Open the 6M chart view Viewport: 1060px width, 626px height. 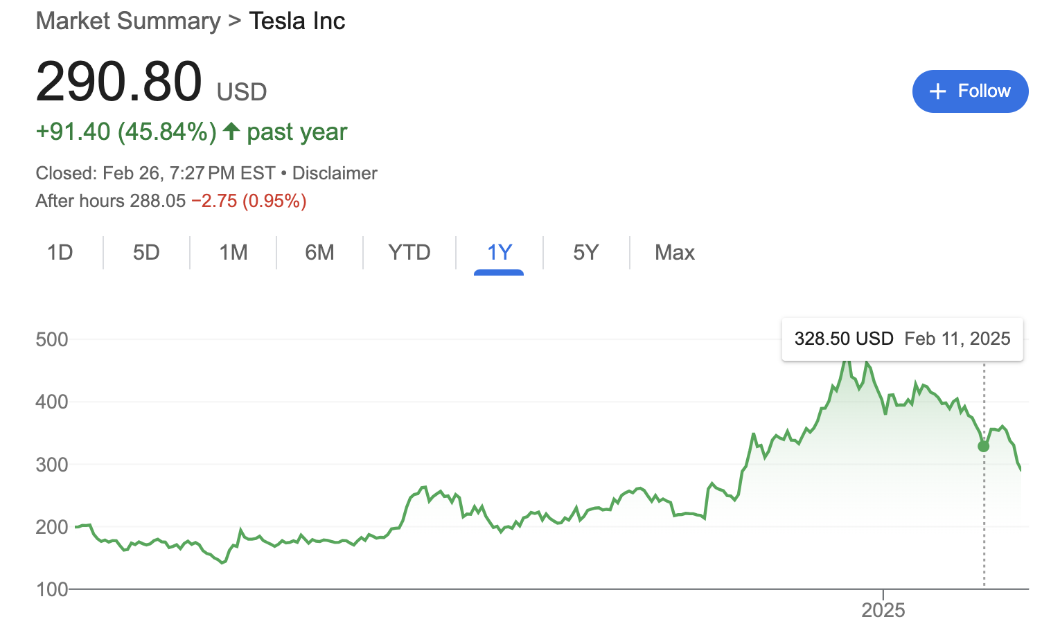[319, 252]
